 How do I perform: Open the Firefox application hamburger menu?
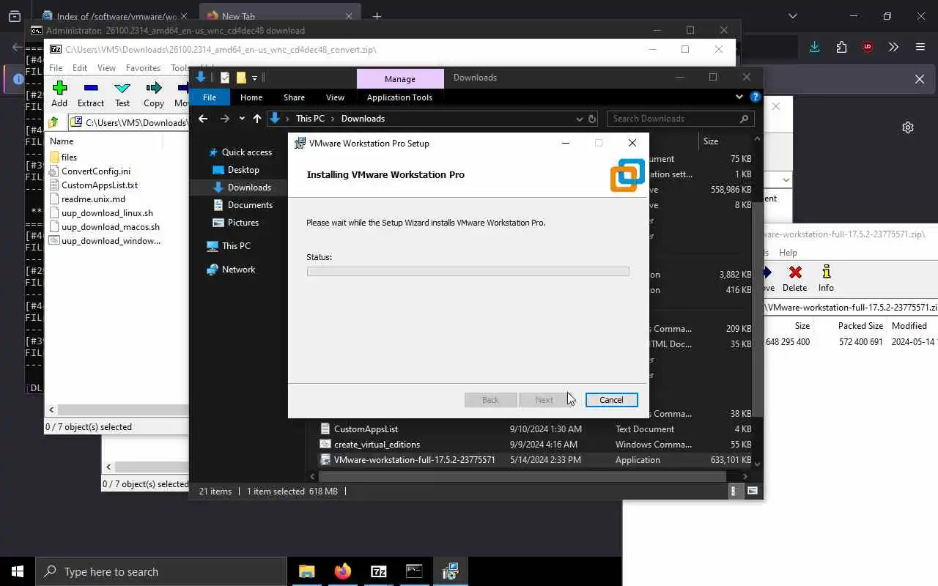click(x=920, y=47)
